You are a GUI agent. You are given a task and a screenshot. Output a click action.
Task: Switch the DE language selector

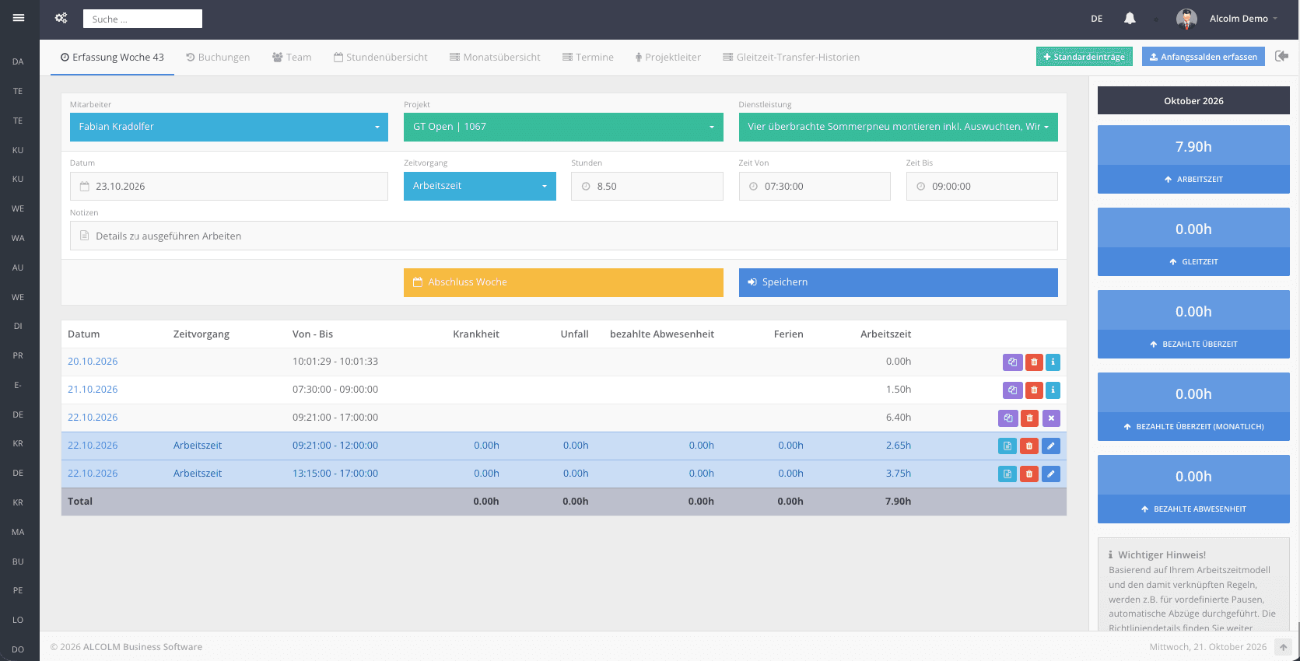1096,19
